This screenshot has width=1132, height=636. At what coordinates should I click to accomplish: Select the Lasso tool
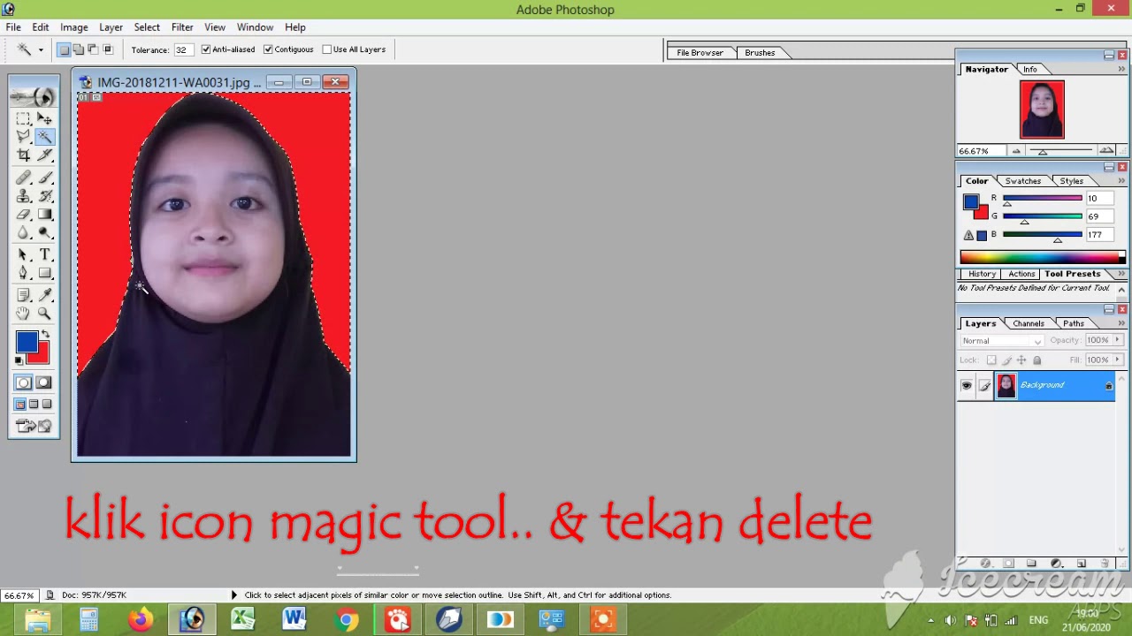pyautogui.click(x=23, y=137)
